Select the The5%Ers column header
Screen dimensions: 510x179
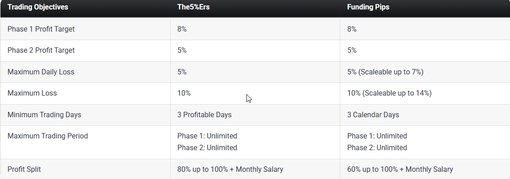coord(193,7)
